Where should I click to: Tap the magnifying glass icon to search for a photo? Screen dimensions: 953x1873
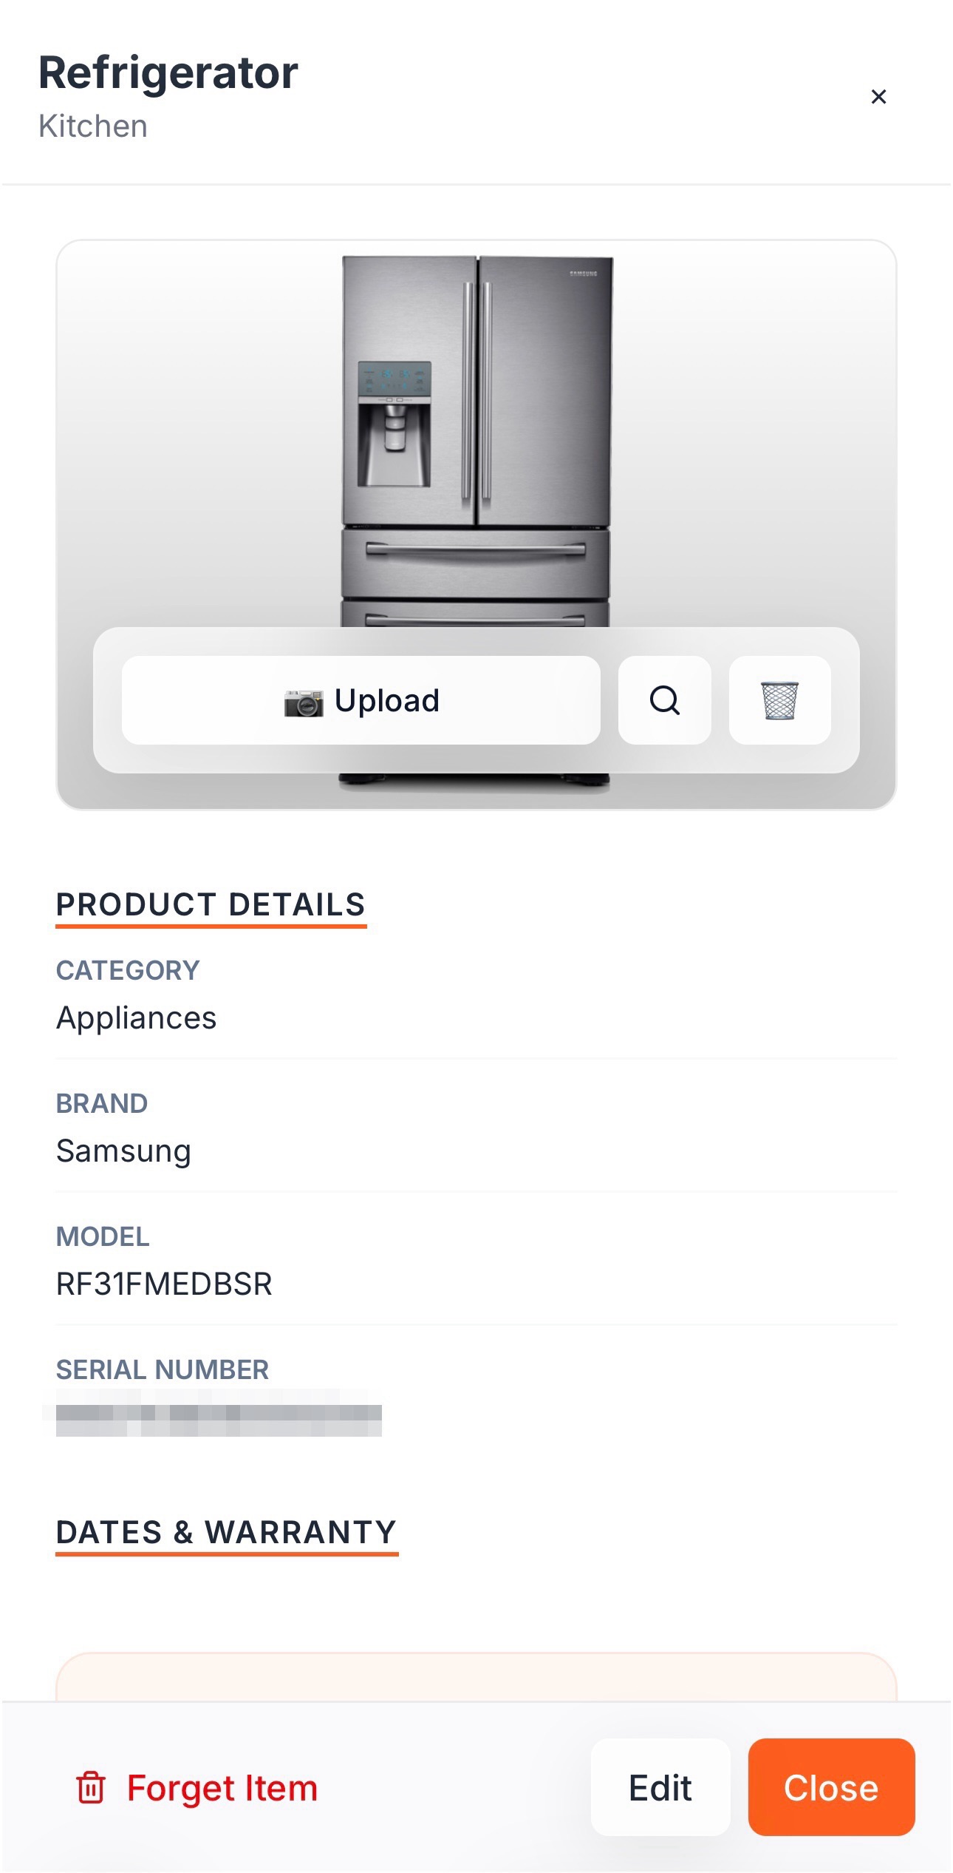(663, 700)
